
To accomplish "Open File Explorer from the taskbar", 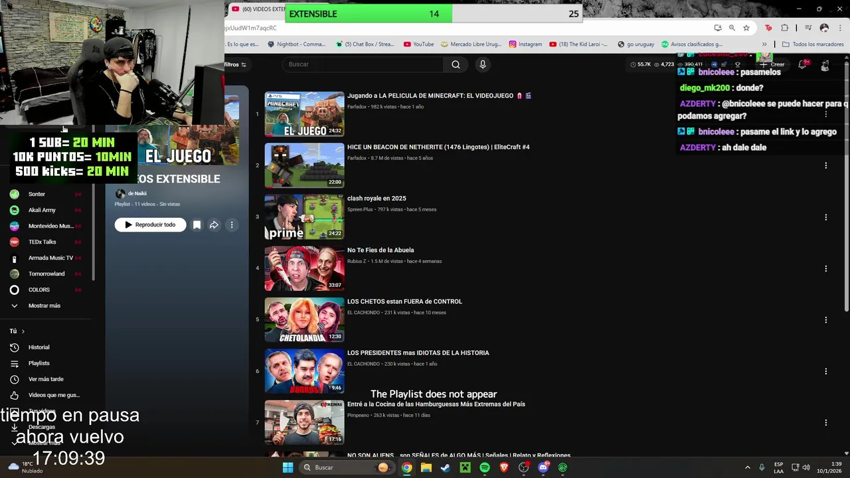I will (426, 467).
